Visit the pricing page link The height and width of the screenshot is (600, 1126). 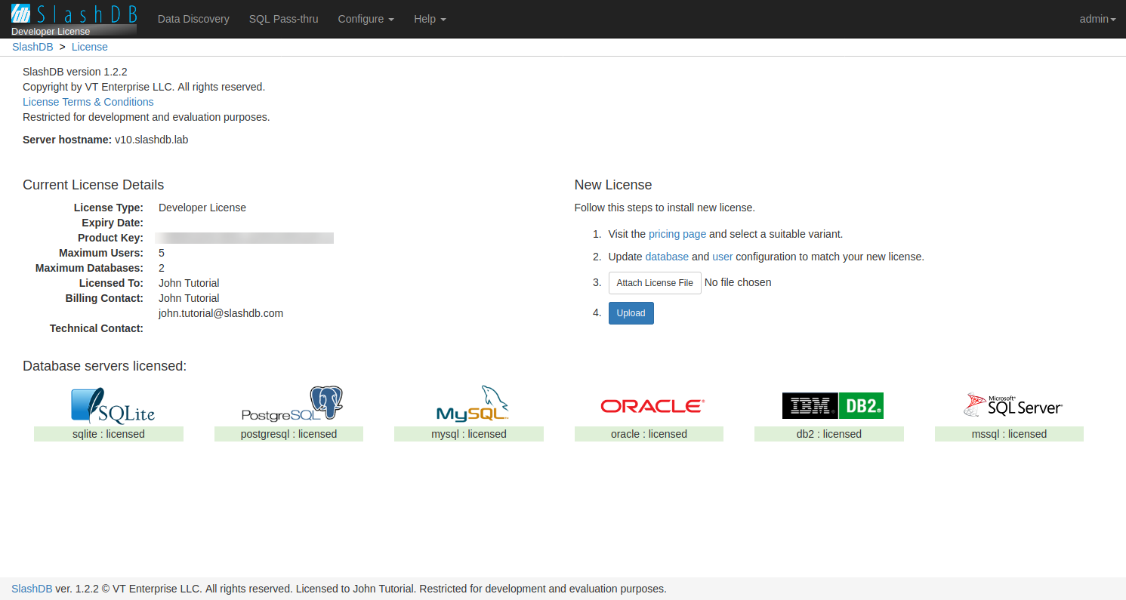[677, 234]
